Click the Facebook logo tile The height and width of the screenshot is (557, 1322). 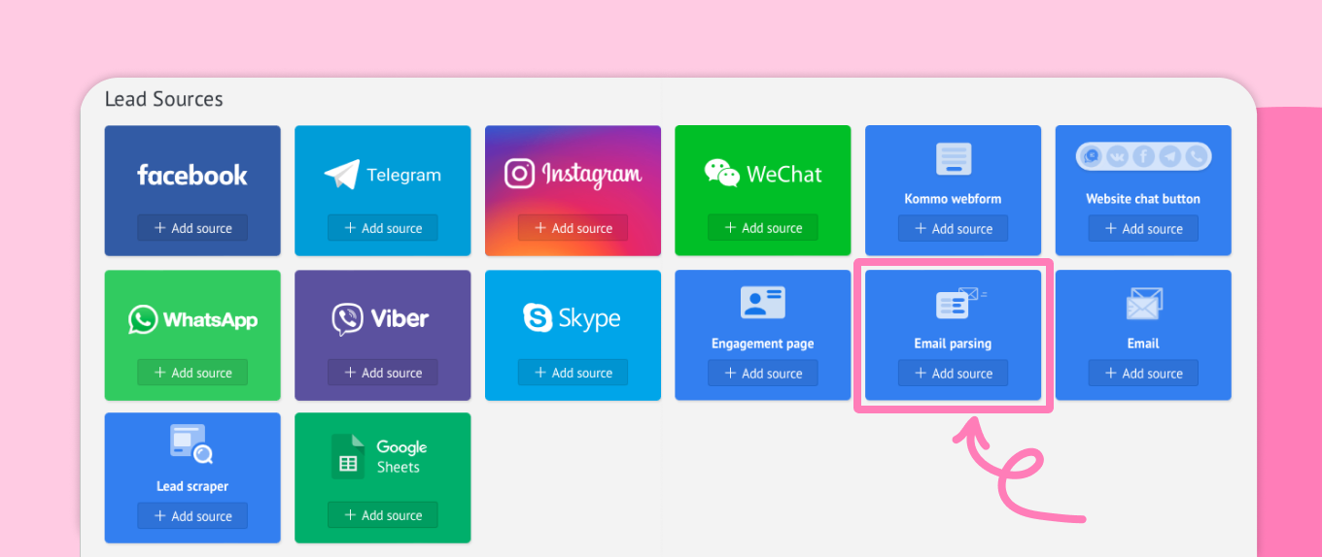[192, 176]
